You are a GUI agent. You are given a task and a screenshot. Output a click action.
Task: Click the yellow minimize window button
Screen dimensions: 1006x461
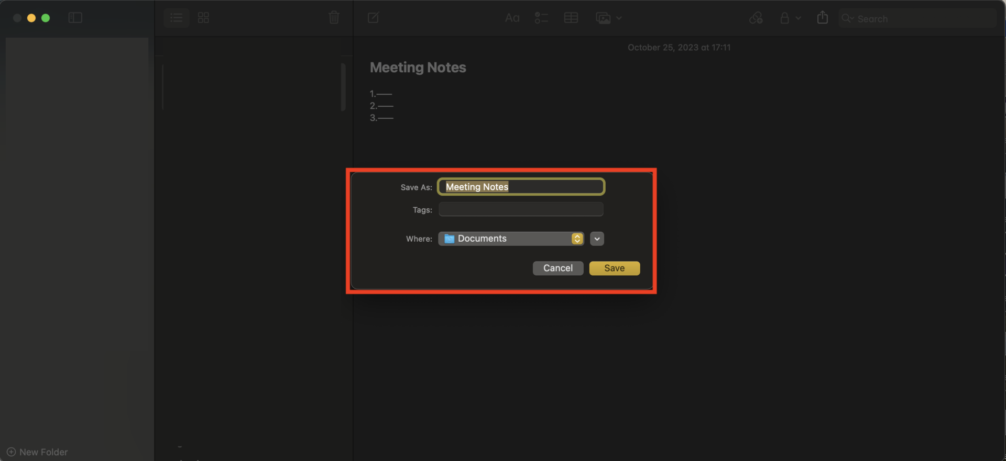(31, 18)
